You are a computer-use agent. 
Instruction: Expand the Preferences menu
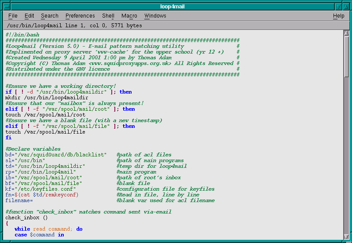tap(80, 16)
